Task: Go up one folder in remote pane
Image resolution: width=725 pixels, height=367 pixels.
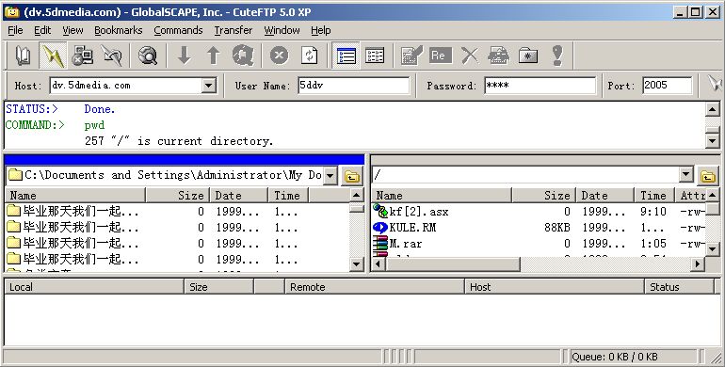Action: [708, 176]
